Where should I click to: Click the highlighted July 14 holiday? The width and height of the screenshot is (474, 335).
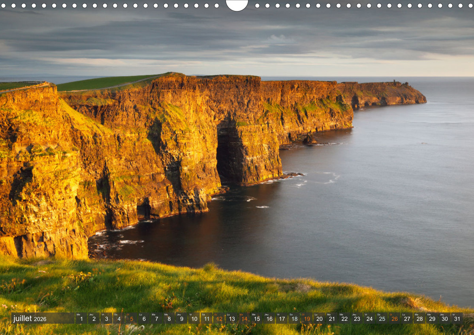click(x=244, y=318)
